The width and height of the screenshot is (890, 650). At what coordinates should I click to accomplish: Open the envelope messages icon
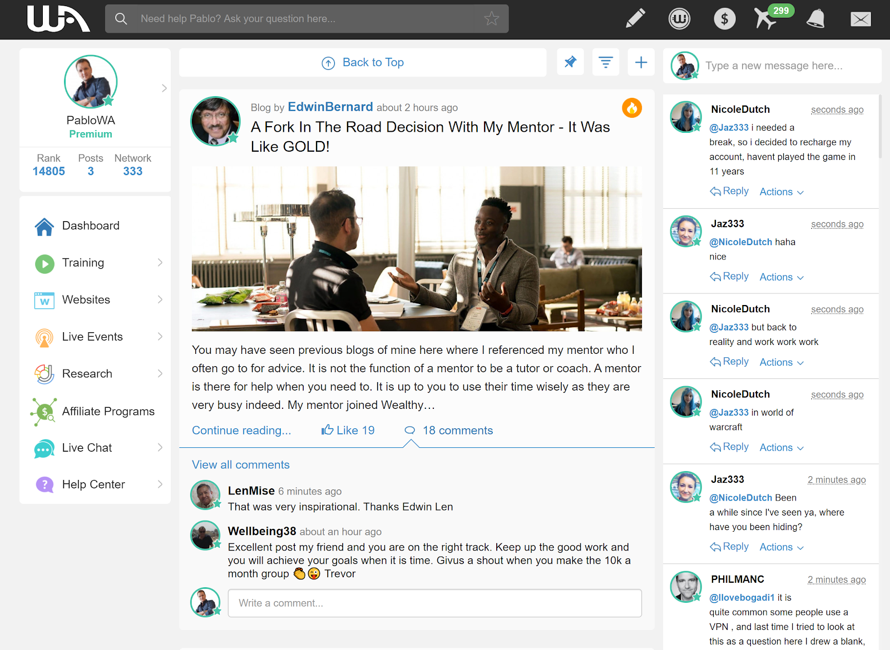pyautogui.click(x=861, y=19)
